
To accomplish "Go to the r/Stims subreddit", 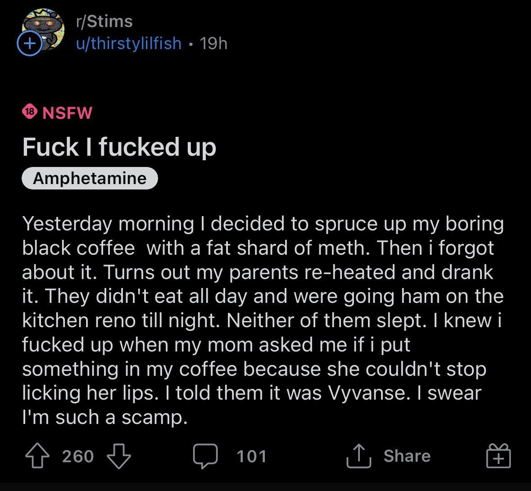I will (x=104, y=21).
